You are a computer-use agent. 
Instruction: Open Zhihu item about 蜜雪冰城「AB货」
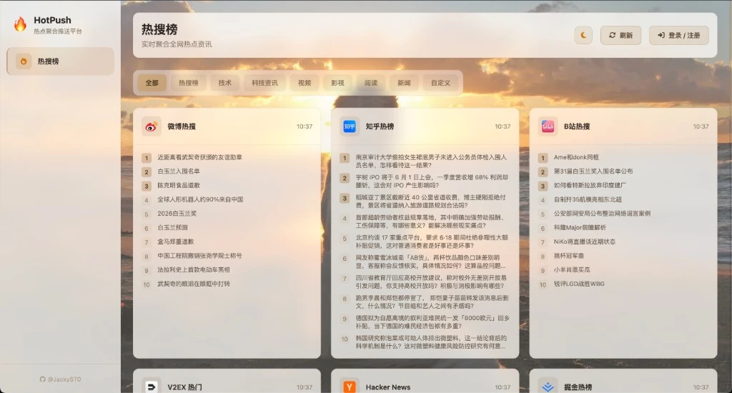(x=430, y=262)
